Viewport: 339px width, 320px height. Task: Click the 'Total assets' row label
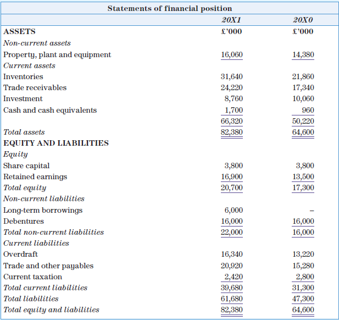click(24, 132)
